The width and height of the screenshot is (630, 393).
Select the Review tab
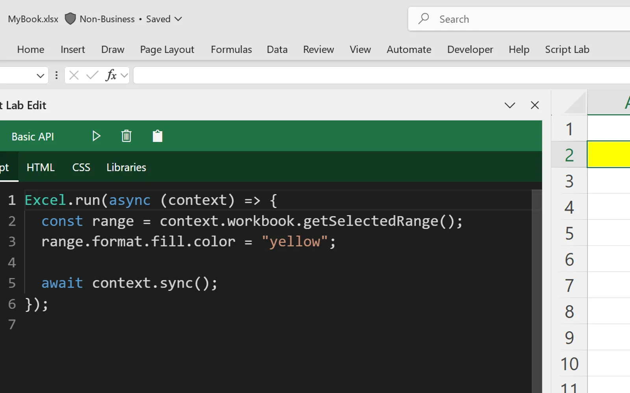[319, 50]
